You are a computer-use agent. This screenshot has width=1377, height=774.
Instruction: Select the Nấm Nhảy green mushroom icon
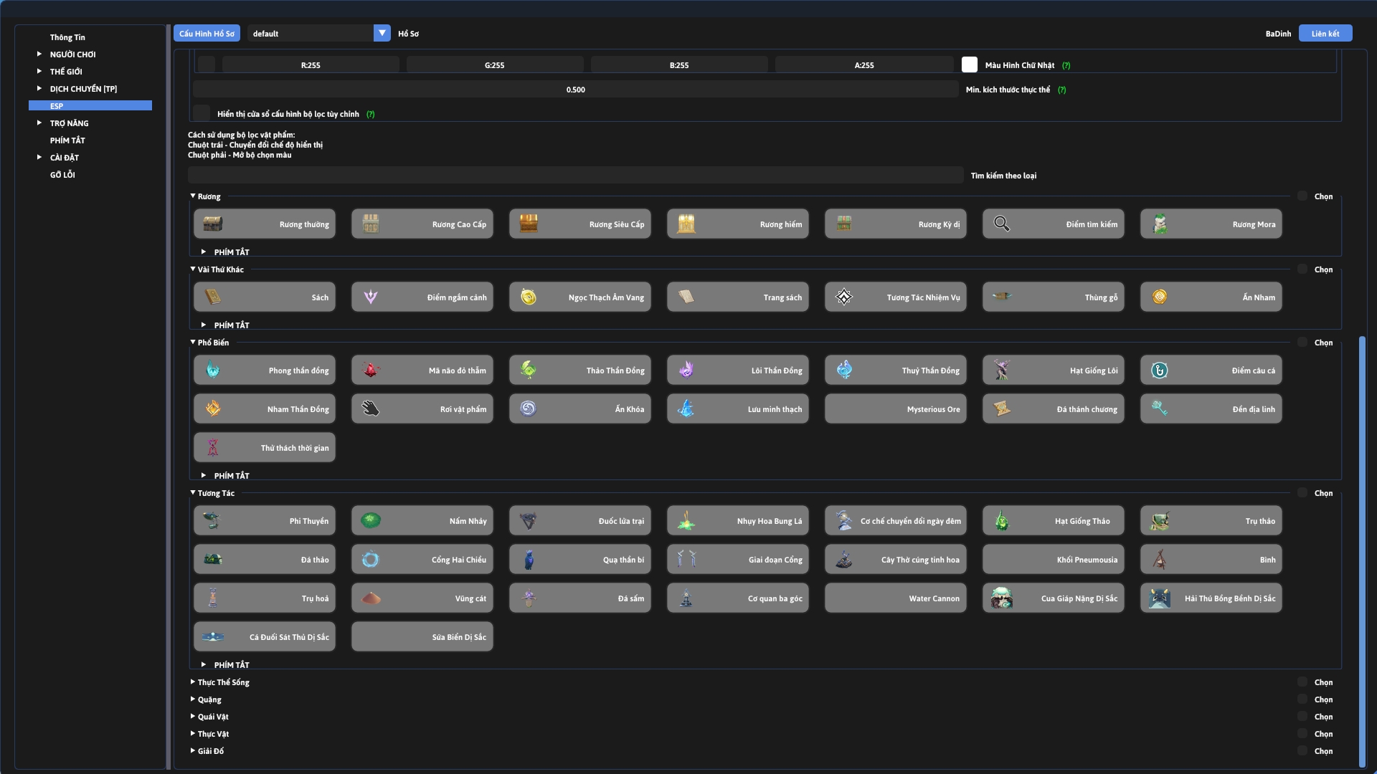click(370, 521)
